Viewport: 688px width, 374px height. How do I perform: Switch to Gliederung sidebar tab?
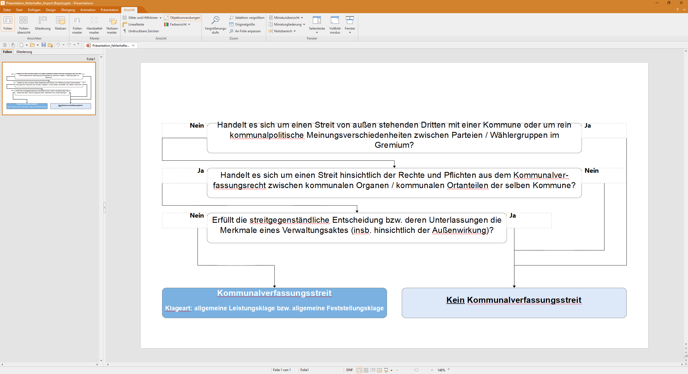point(24,52)
